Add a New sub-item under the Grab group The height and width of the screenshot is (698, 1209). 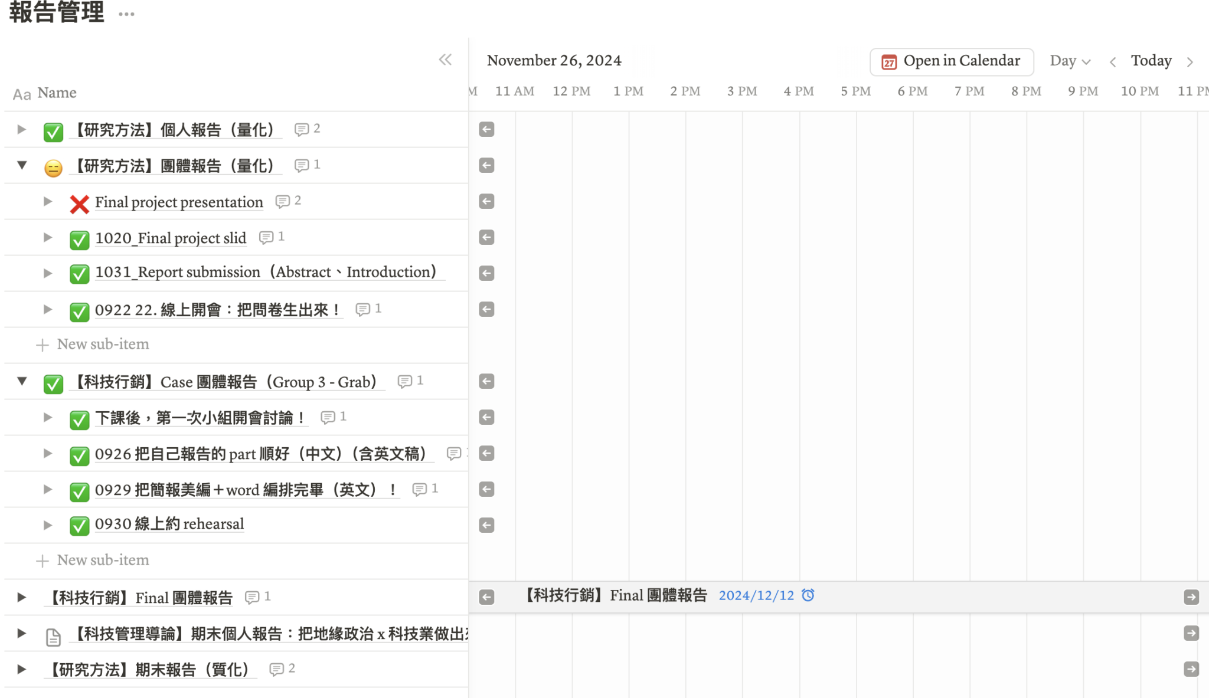pos(102,560)
